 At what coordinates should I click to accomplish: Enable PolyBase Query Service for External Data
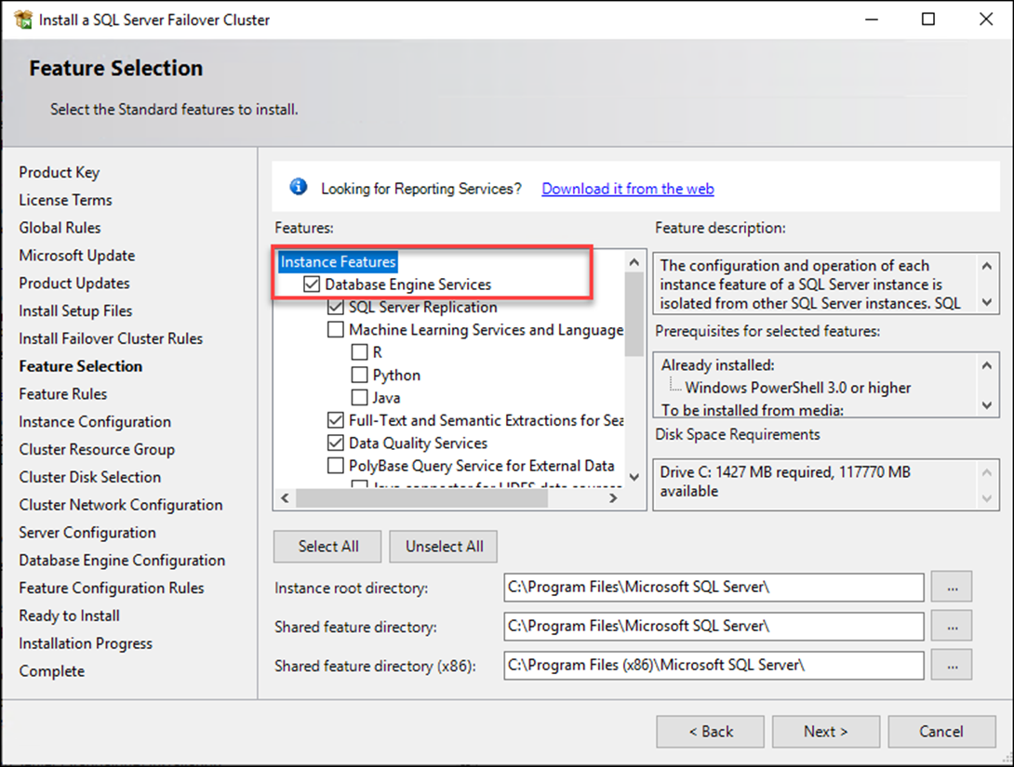click(x=336, y=465)
